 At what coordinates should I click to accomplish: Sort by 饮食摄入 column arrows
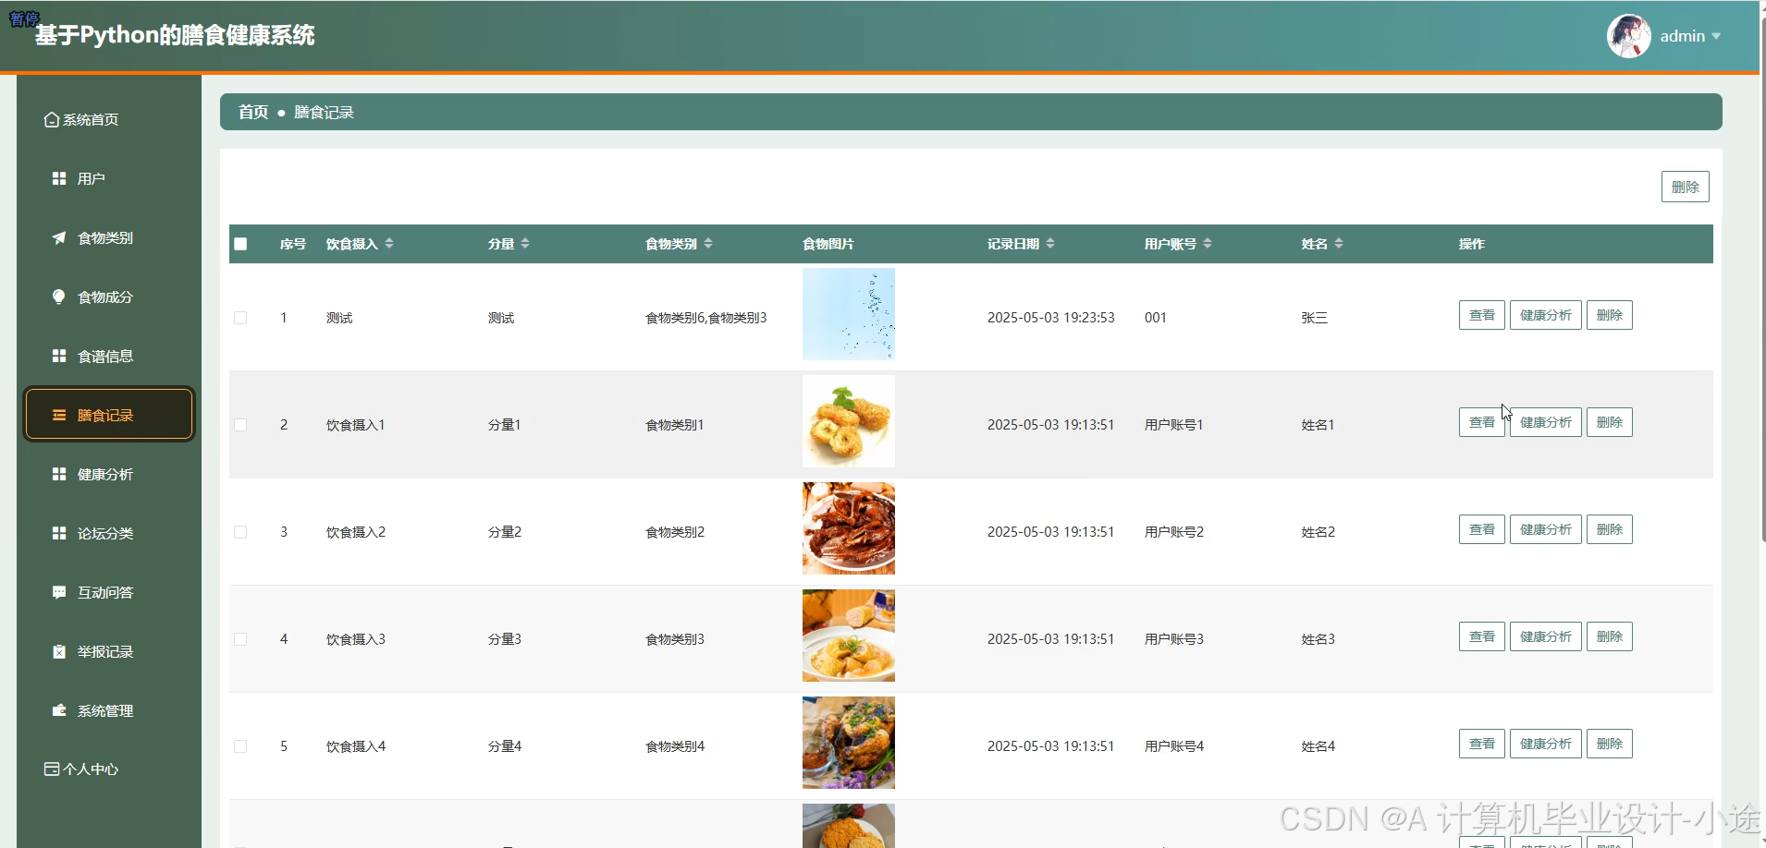[x=389, y=243]
